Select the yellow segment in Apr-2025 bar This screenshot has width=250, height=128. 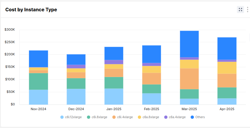tap(227, 68)
